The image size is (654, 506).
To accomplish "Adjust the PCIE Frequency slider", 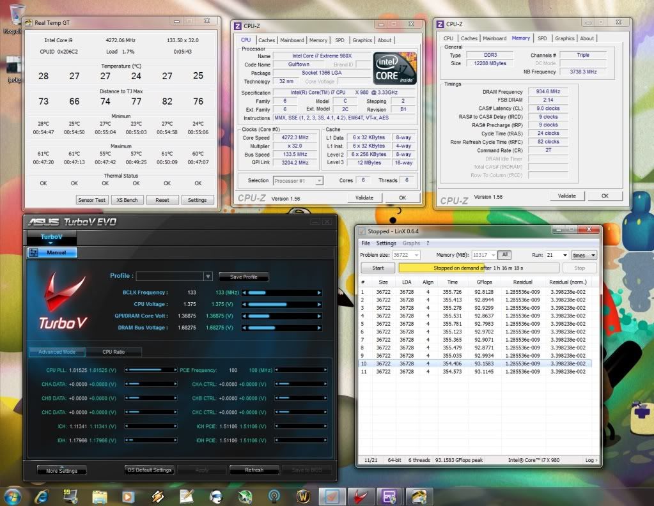I will (300, 370).
